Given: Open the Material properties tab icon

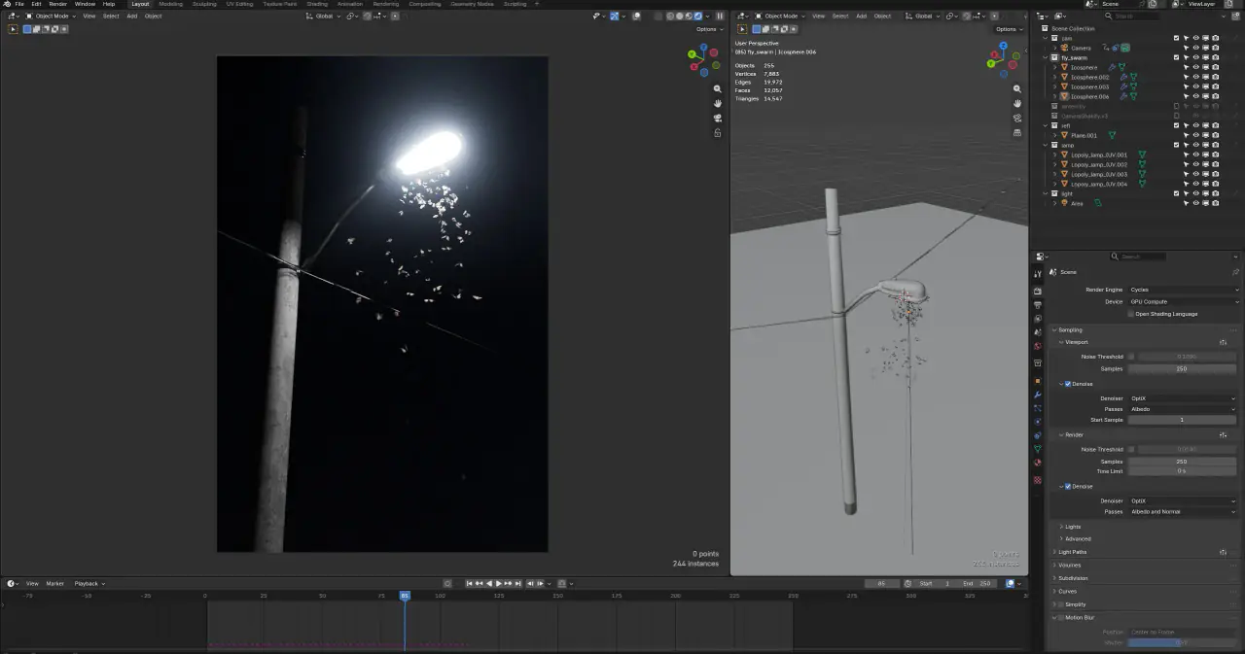Looking at the screenshot, I should click(x=1038, y=463).
